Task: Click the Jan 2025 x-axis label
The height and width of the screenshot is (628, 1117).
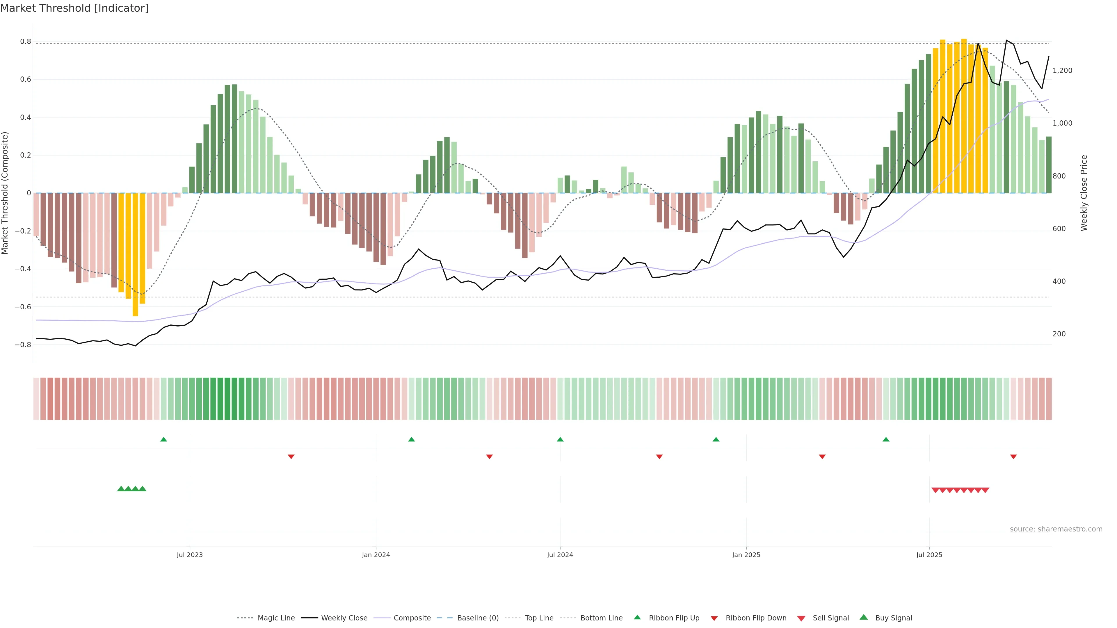Action: [746, 555]
